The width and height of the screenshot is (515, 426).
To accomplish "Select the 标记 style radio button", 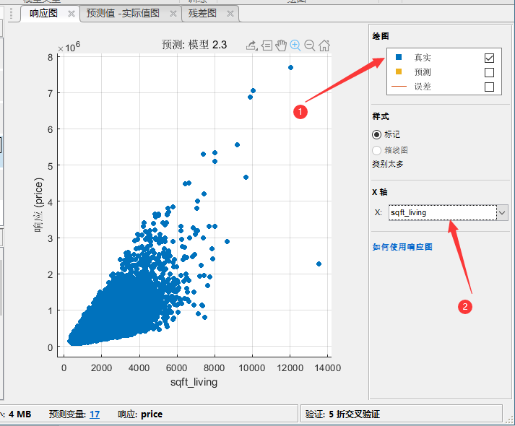I will [376, 134].
